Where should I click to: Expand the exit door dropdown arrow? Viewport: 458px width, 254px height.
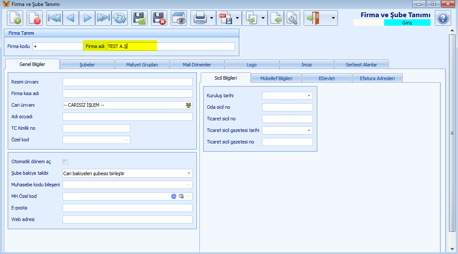click(x=333, y=18)
